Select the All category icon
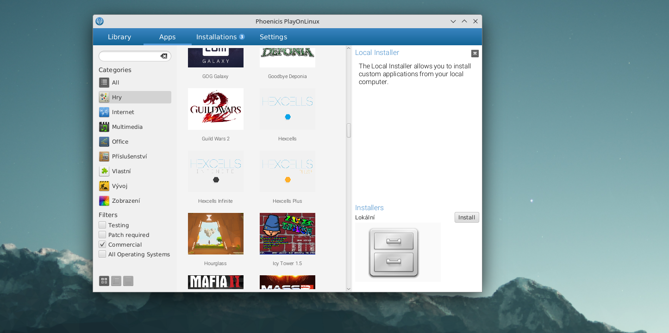Image resolution: width=669 pixels, height=333 pixels. [104, 83]
